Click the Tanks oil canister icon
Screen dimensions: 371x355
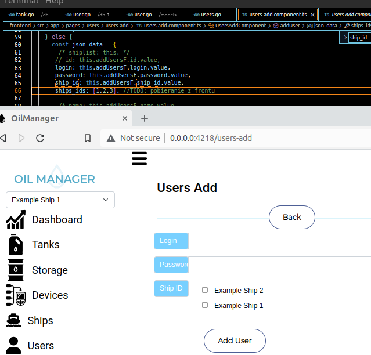(x=16, y=245)
